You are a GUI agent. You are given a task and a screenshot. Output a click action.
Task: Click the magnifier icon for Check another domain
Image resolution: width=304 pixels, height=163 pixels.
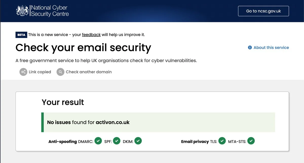tap(60, 72)
